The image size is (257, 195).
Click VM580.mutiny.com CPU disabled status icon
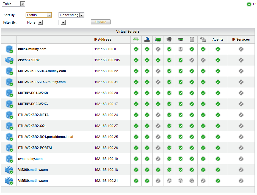[169, 181]
